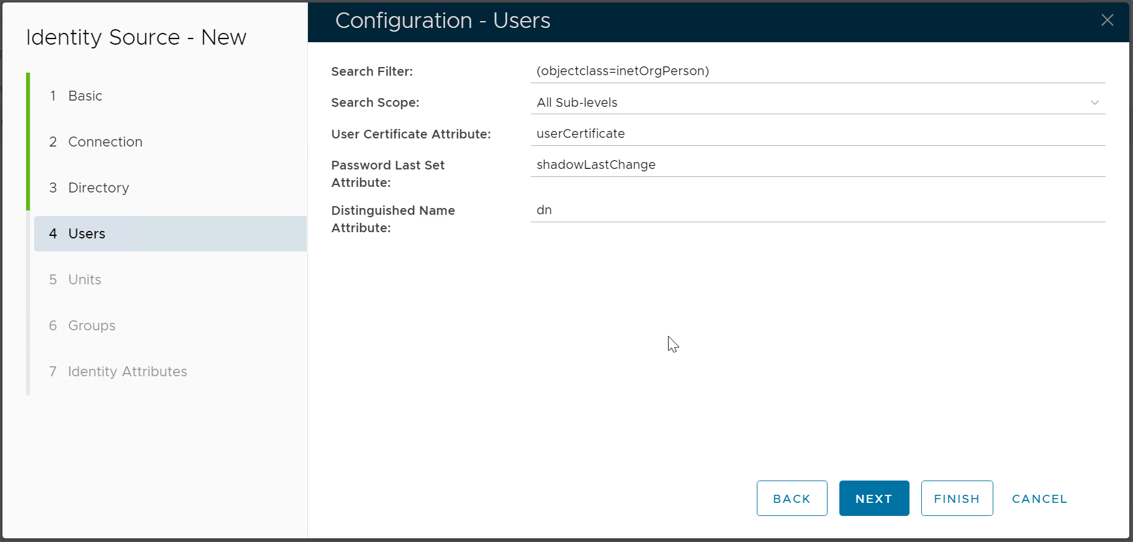1133x542 pixels.
Task: Jump to the Connection step
Action: click(105, 142)
